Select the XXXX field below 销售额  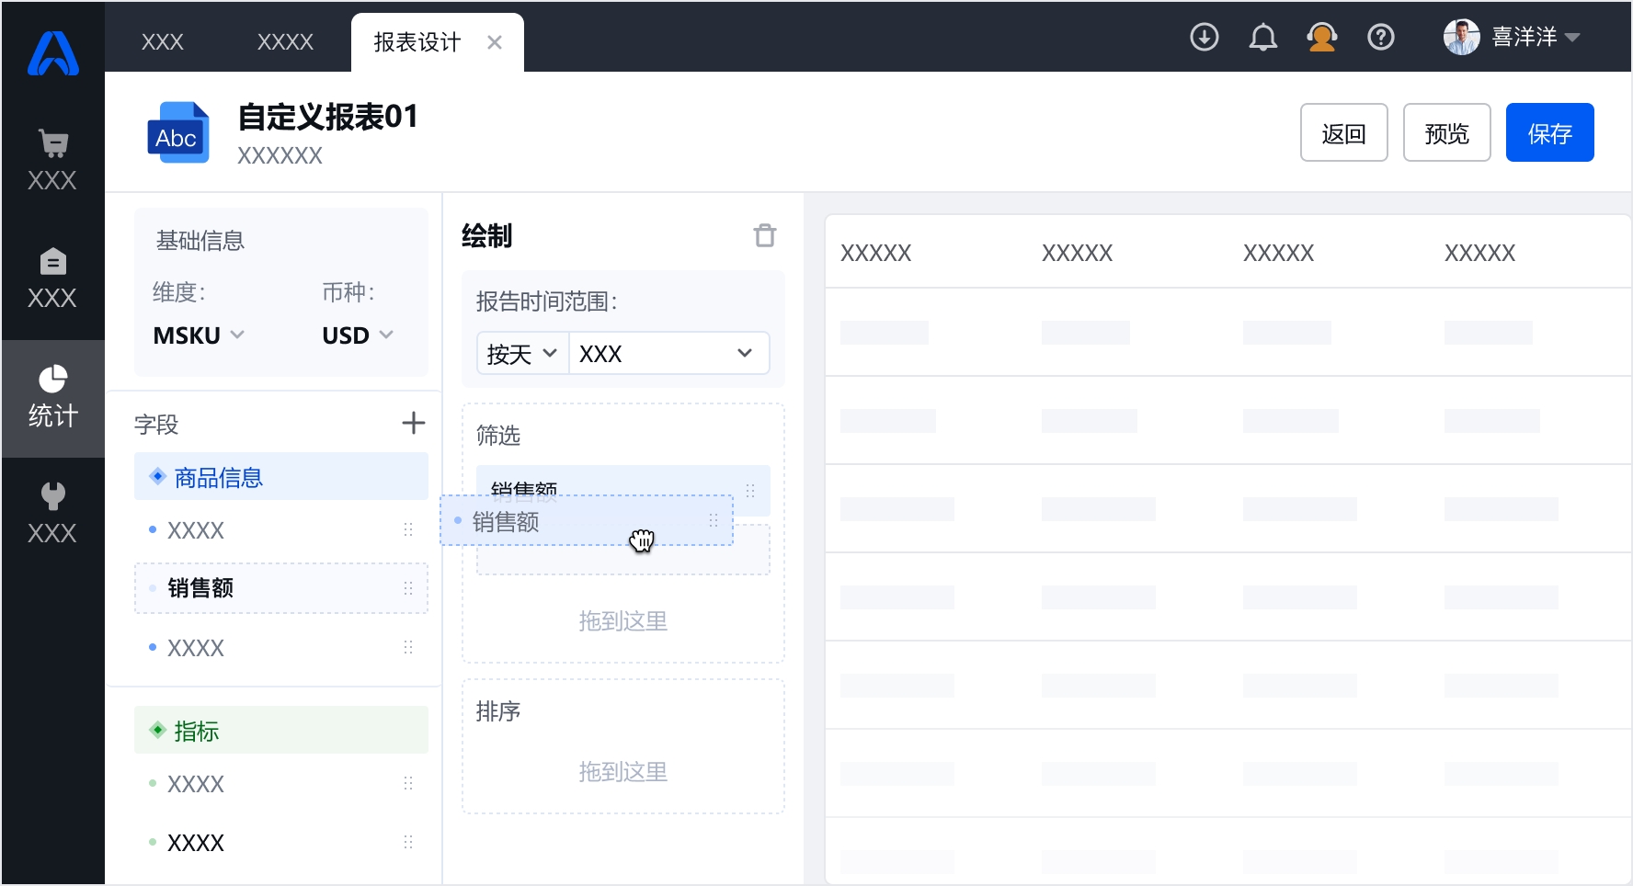pyautogui.click(x=281, y=647)
